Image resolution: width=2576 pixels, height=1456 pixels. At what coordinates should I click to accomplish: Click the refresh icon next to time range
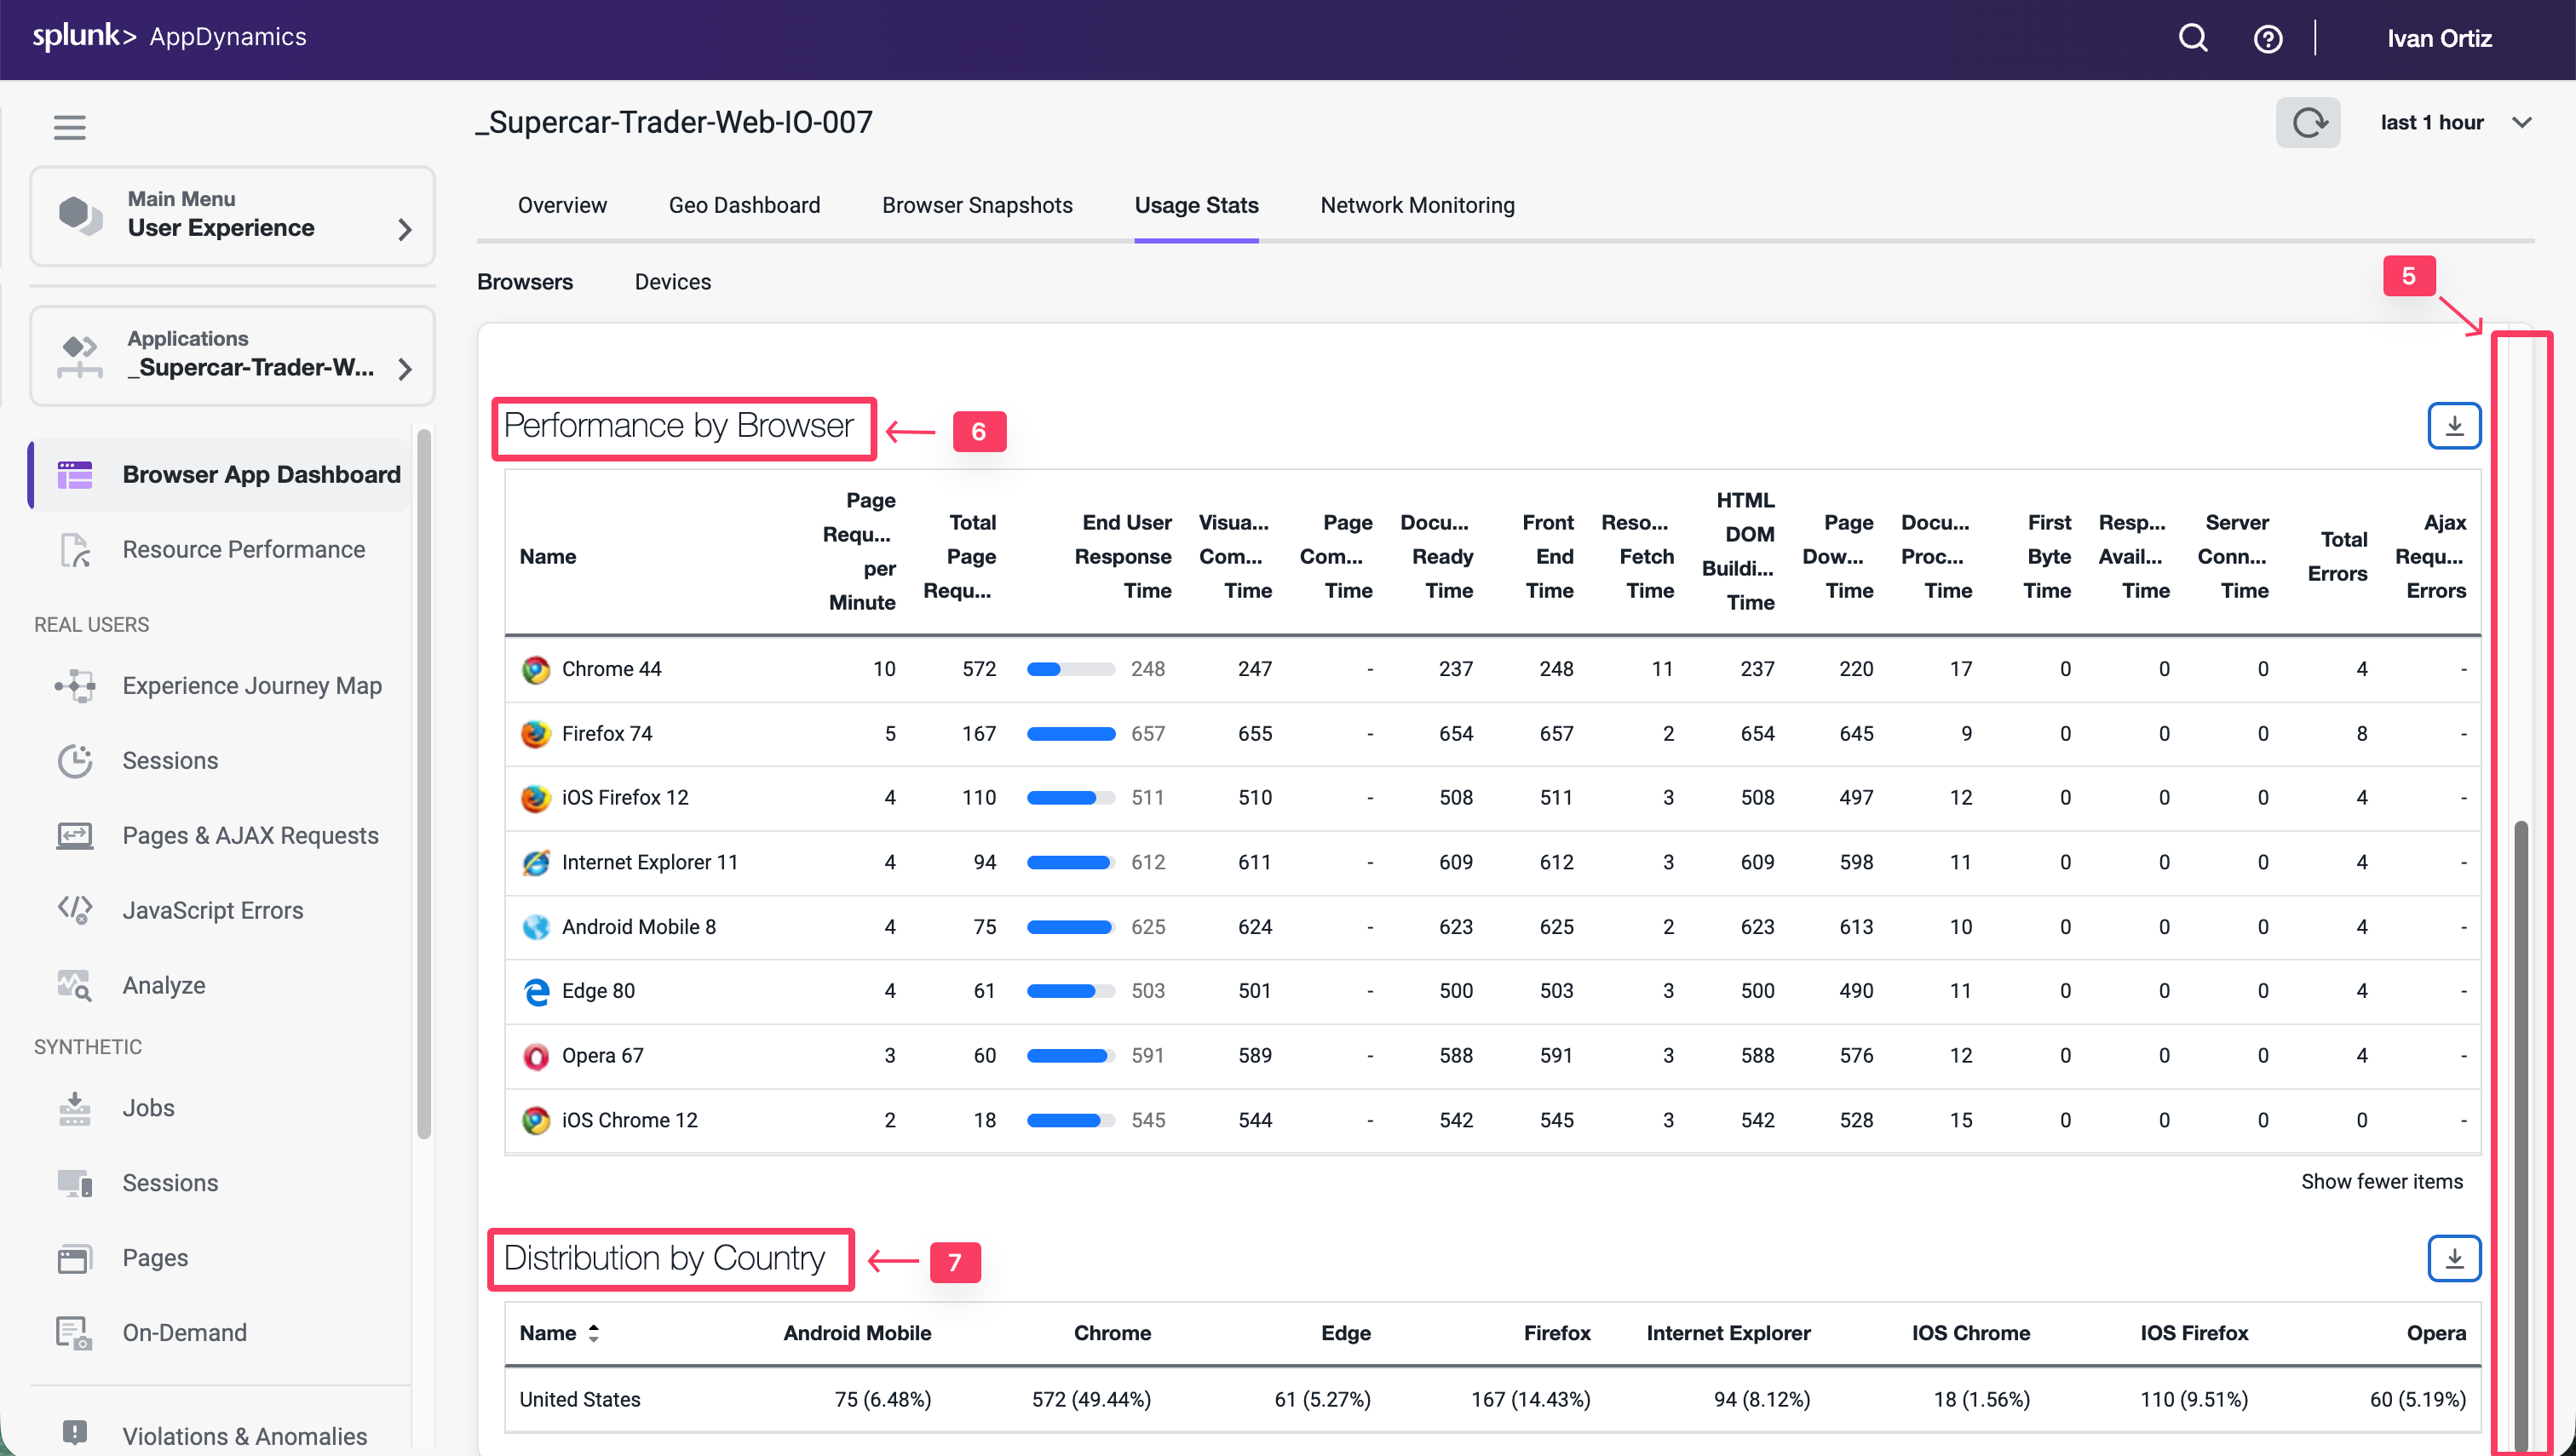[x=2307, y=123]
